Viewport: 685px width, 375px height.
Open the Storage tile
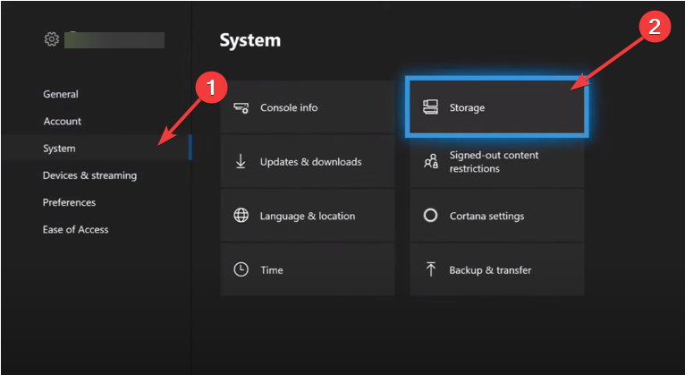click(496, 107)
